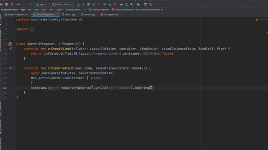Click the Attach Debugger to process icon

[x=110, y=5]
